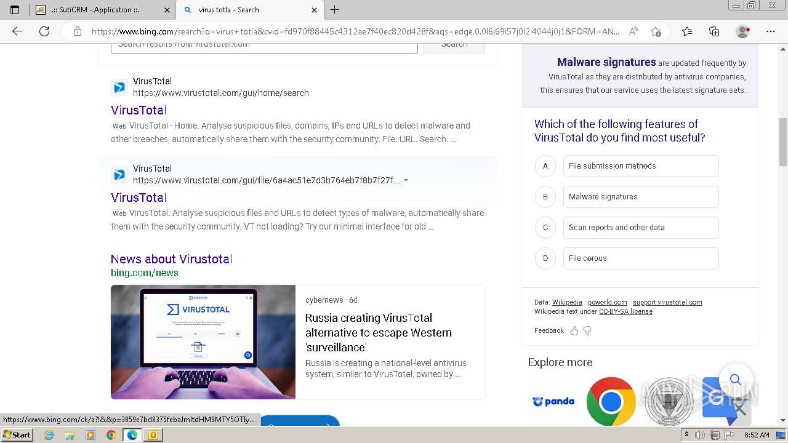Choose File submission methods answer
This screenshot has height=443, width=788.
641,166
